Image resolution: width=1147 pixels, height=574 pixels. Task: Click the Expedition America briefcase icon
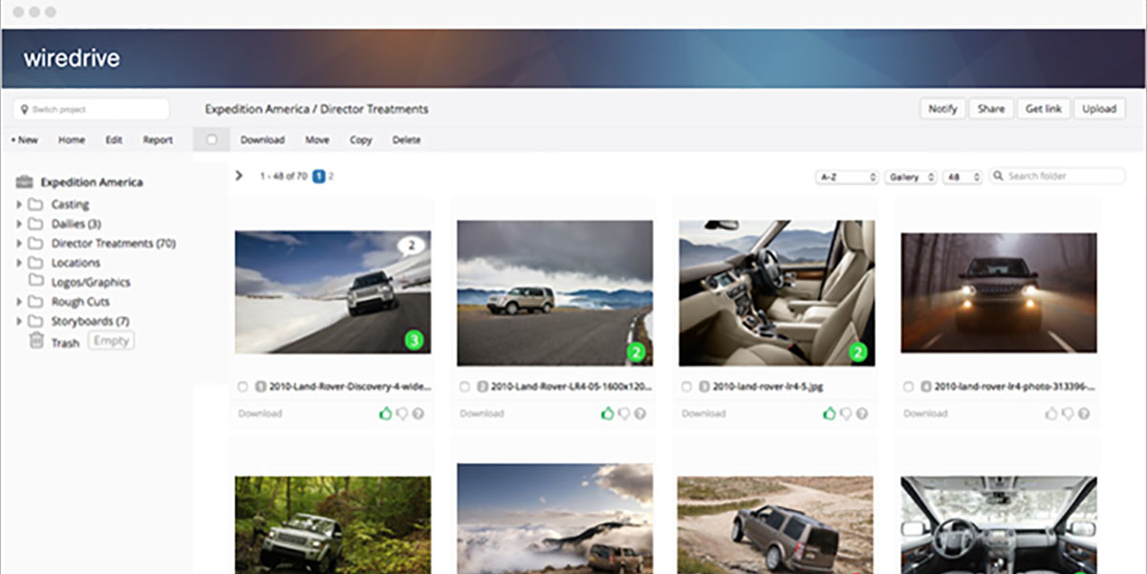pyautogui.click(x=25, y=182)
